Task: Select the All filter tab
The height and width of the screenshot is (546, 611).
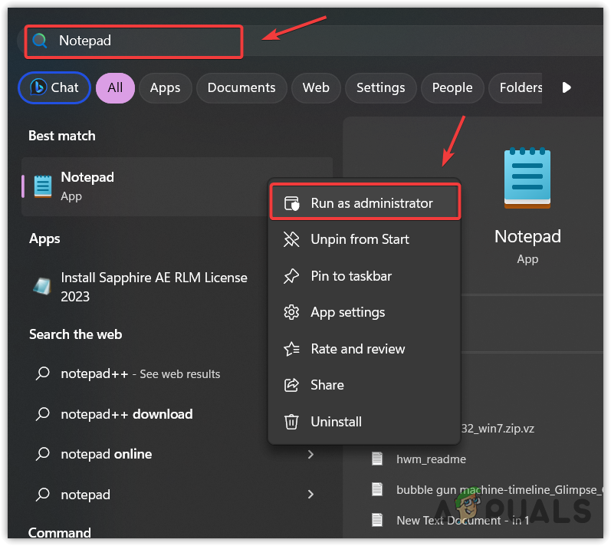Action: [115, 87]
